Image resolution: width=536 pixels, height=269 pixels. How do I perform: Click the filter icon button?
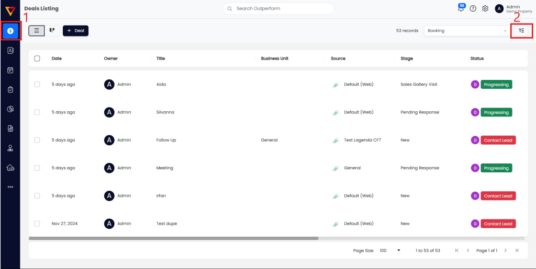coord(521,31)
